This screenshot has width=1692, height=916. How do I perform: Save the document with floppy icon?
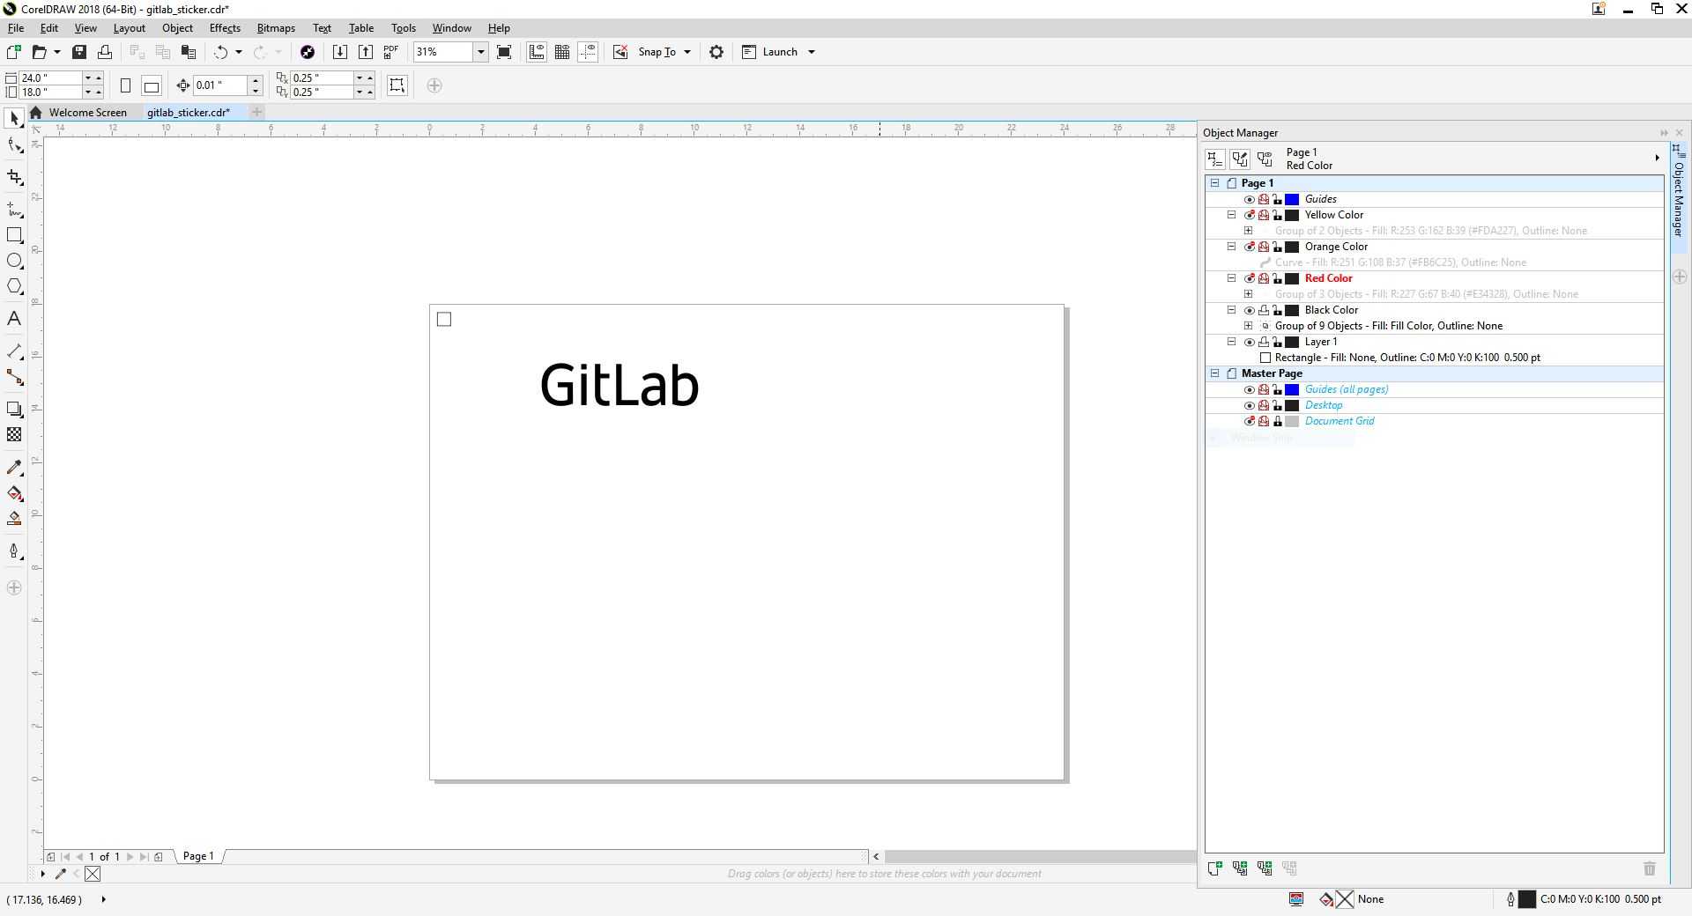(79, 52)
